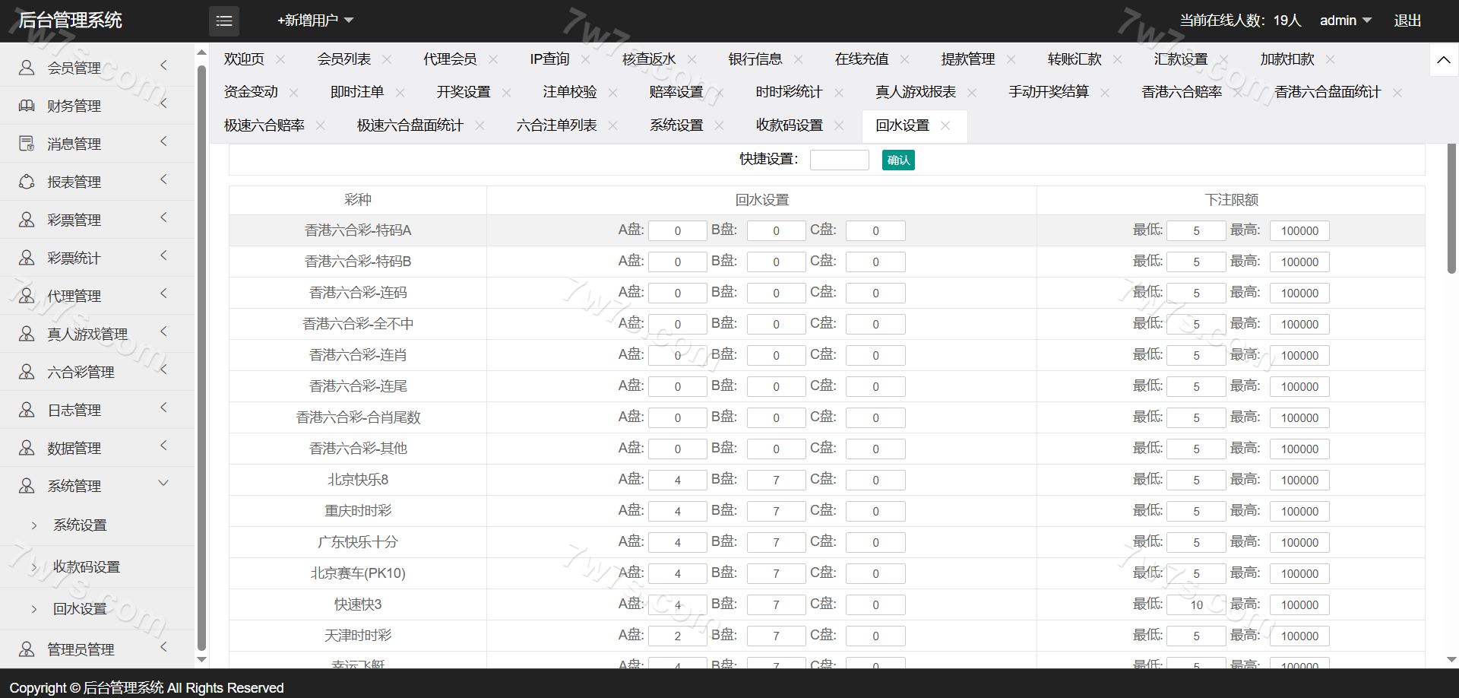This screenshot has width=1459, height=698.
Task: Click the 财务管理 book icon in sidebar
Action: (x=27, y=106)
